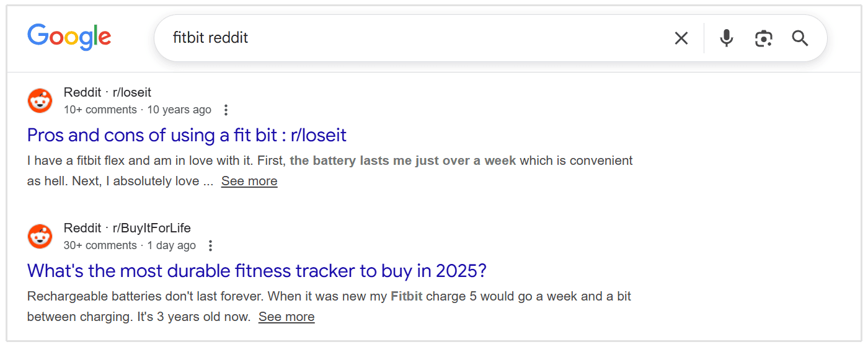Open the three-dot menu for the r/BuyItForLife result
This screenshot has height=347, width=868.
(210, 246)
